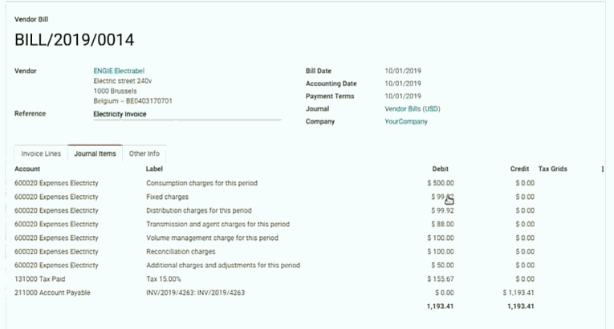Open the Other Info tab
This screenshot has height=329, width=614.
click(144, 153)
